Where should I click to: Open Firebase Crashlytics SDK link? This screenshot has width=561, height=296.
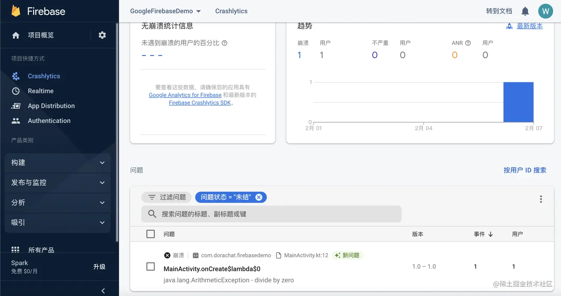tap(200, 103)
